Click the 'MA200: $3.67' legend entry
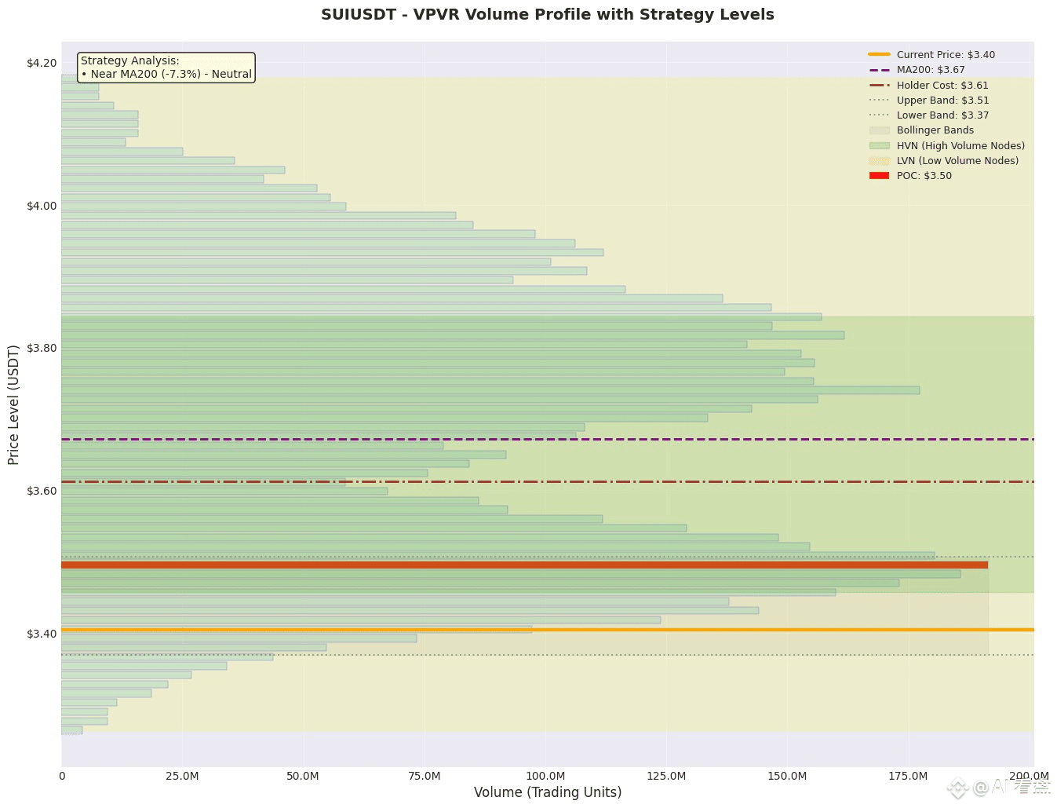The image size is (1057, 808). coord(917,70)
